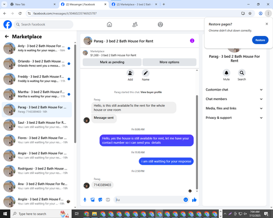Expand Customize chat section
Image resolution: width=273 pixels, height=218 pixels.
(x=234, y=89)
